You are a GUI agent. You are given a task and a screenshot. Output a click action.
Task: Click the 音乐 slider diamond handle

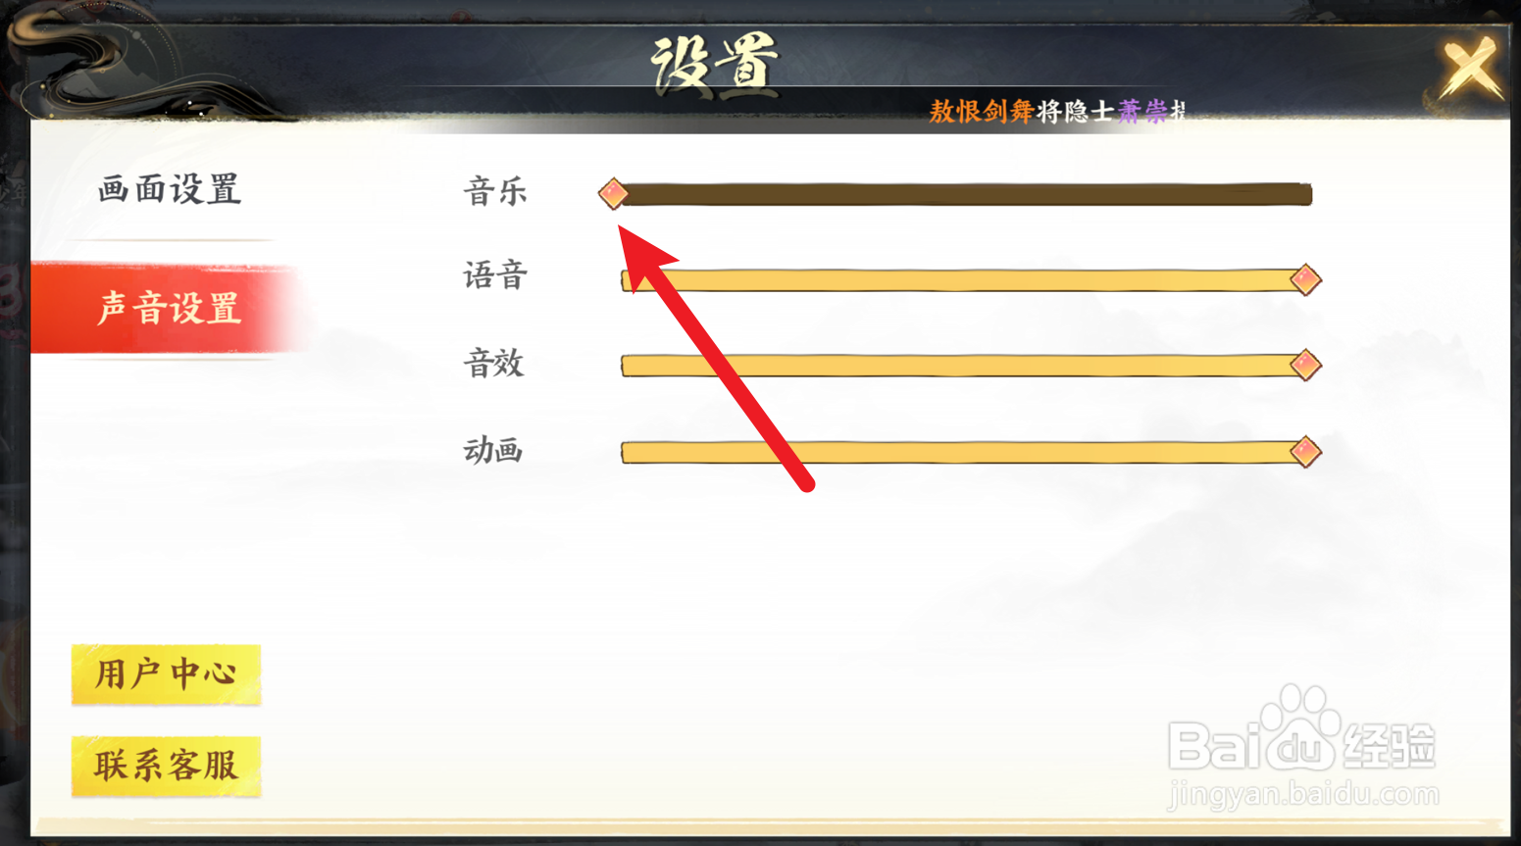point(613,193)
